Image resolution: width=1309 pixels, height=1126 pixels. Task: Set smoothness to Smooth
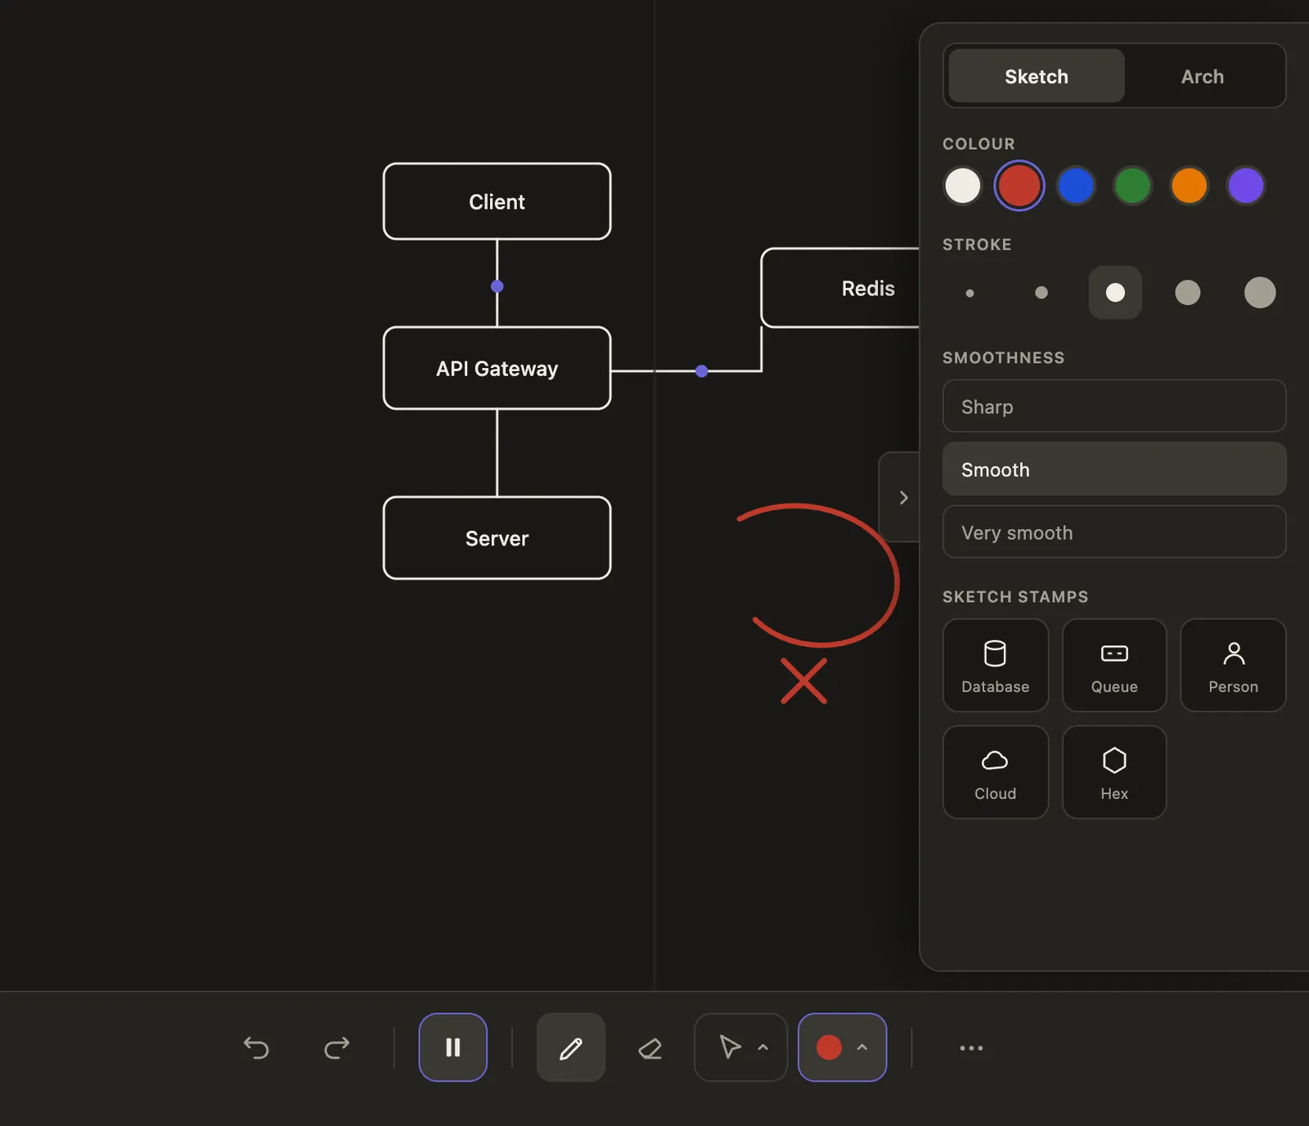pos(1114,469)
